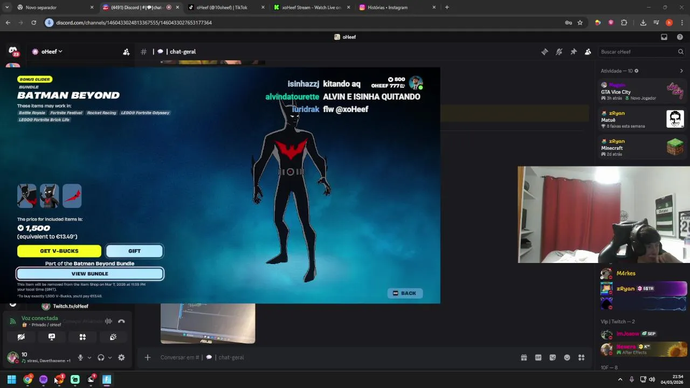Select first Batman Beyond outfit thumbnail
The width and height of the screenshot is (690, 388).
tap(26, 196)
